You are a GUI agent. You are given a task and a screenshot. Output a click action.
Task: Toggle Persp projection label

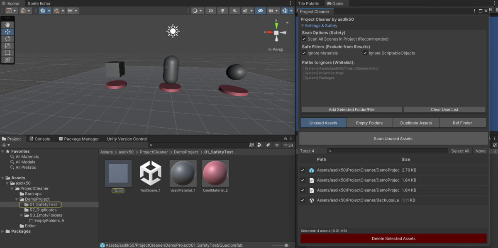(276, 49)
